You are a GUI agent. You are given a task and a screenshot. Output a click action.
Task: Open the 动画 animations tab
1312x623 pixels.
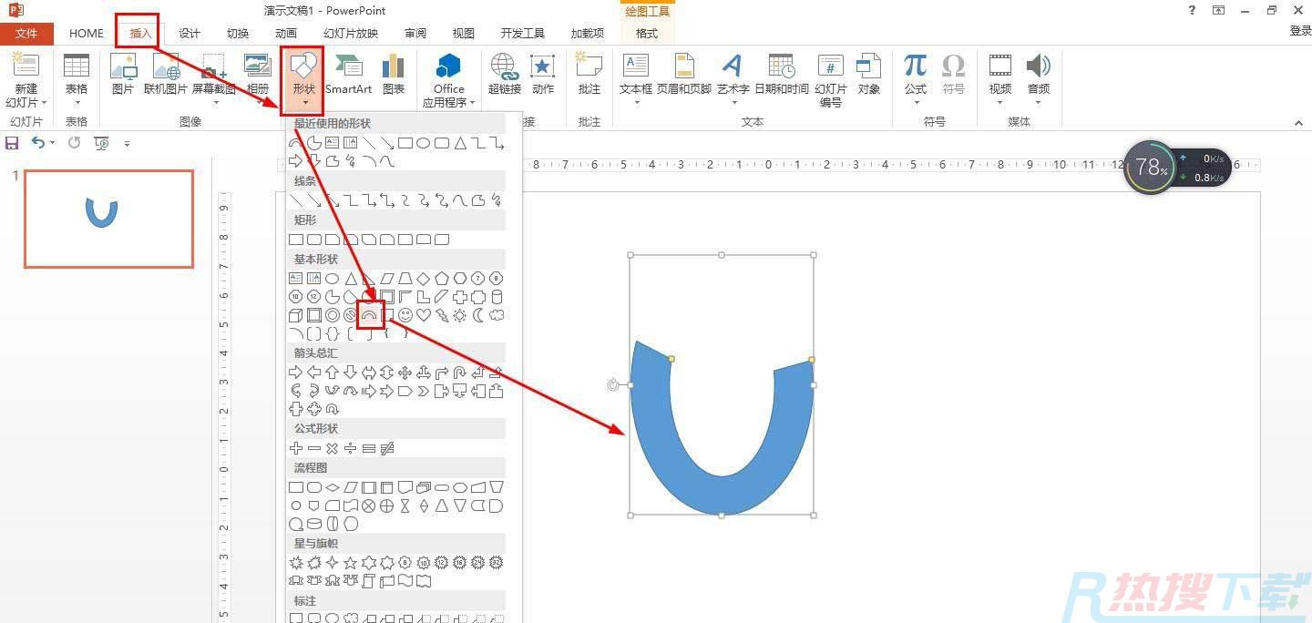pyautogui.click(x=286, y=34)
